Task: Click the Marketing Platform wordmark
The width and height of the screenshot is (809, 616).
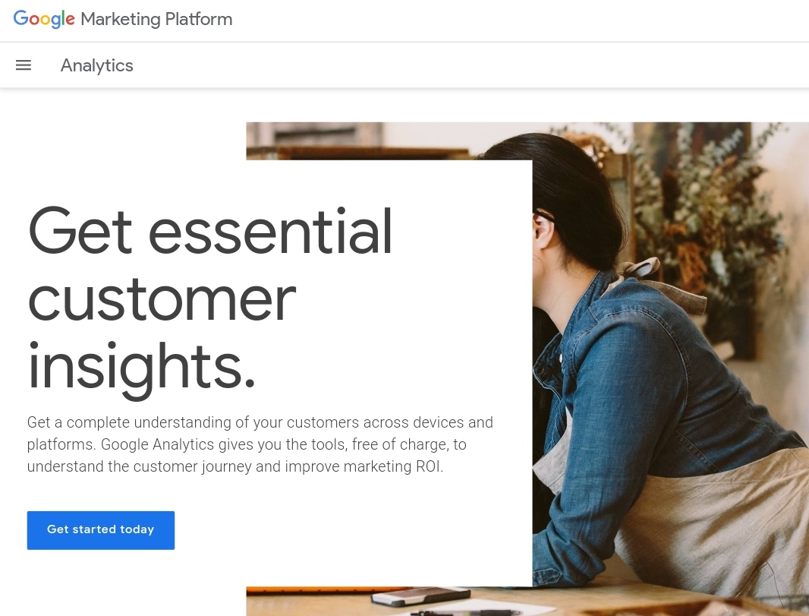Action: [156, 19]
